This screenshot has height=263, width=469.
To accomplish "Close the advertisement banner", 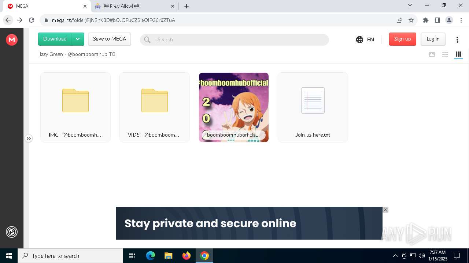I will point(385,210).
